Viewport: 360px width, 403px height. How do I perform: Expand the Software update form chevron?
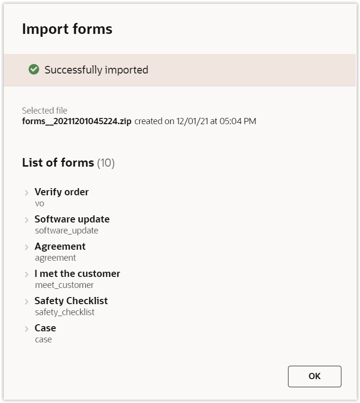(27, 220)
